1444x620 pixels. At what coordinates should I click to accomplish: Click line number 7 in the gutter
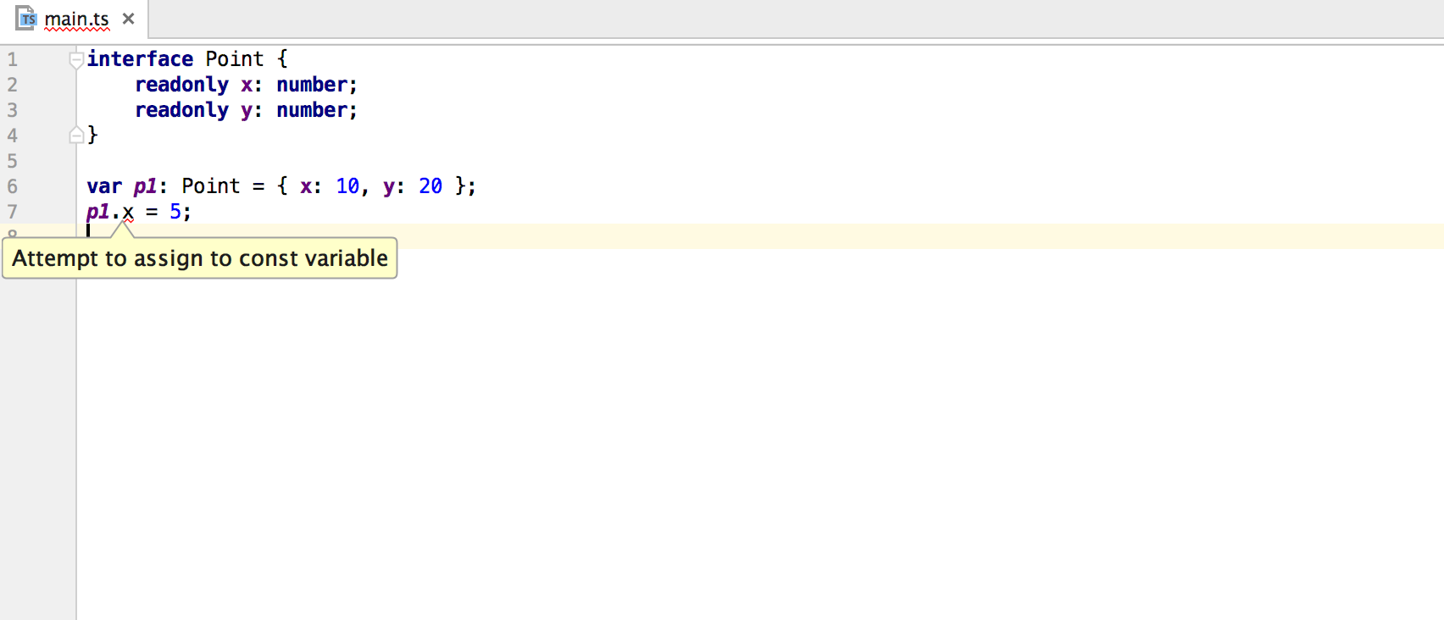tap(13, 212)
